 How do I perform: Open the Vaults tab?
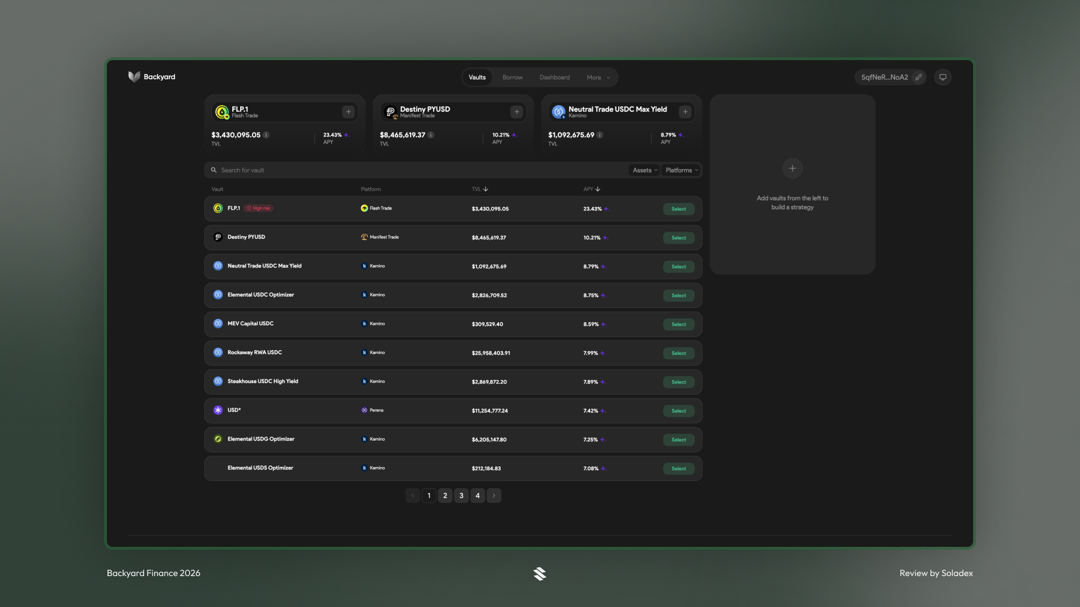(x=477, y=78)
